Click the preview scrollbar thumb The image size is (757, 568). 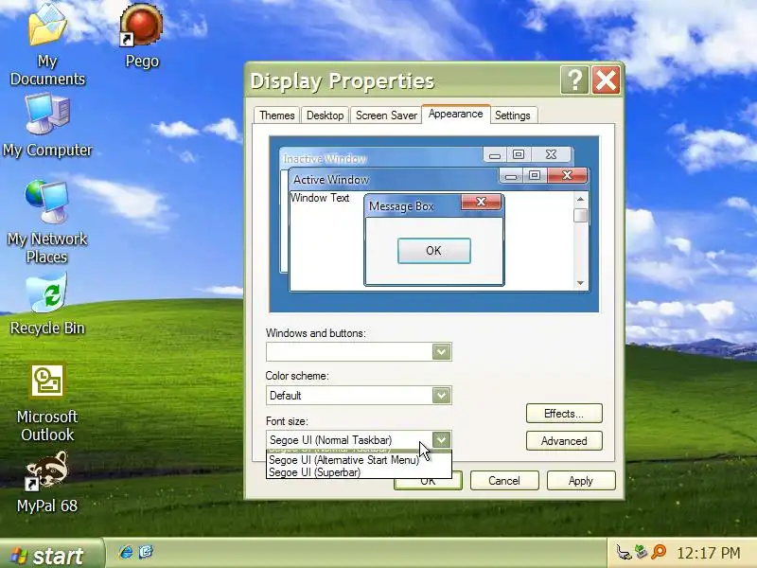(x=580, y=215)
